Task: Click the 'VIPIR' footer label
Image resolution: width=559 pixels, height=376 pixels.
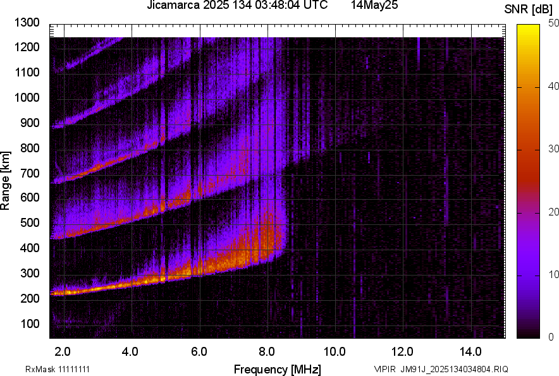Action: pyautogui.click(x=384, y=369)
